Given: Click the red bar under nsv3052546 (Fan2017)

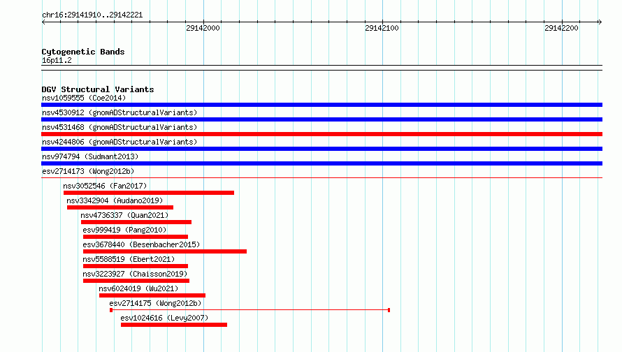Looking at the screenshot, I should 149,193.
